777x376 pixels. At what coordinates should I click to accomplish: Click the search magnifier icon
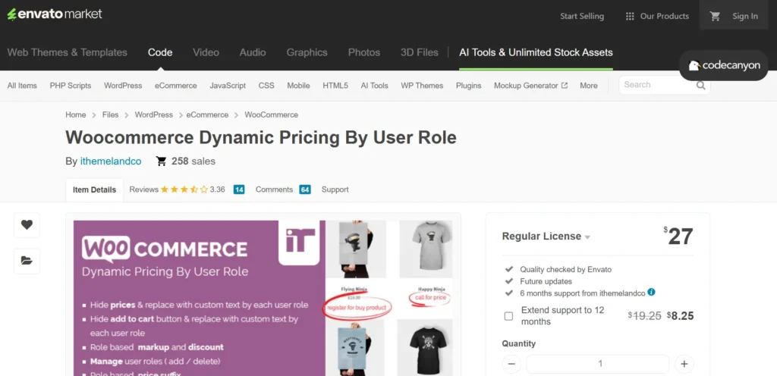(700, 85)
